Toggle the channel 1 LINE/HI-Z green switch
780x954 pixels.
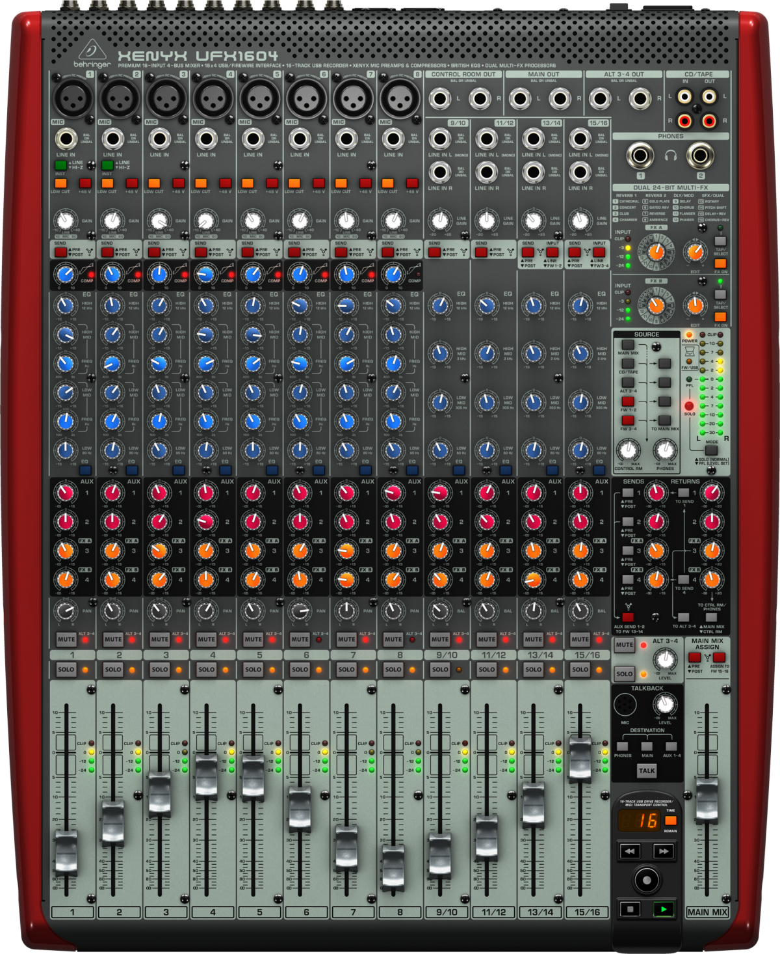pyautogui.click(x=60, y=165)
